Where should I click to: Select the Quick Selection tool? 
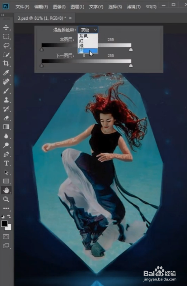point(6,55)
